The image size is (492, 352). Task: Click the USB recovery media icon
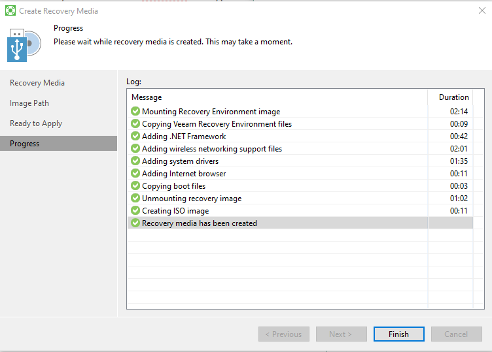point(24,46)
